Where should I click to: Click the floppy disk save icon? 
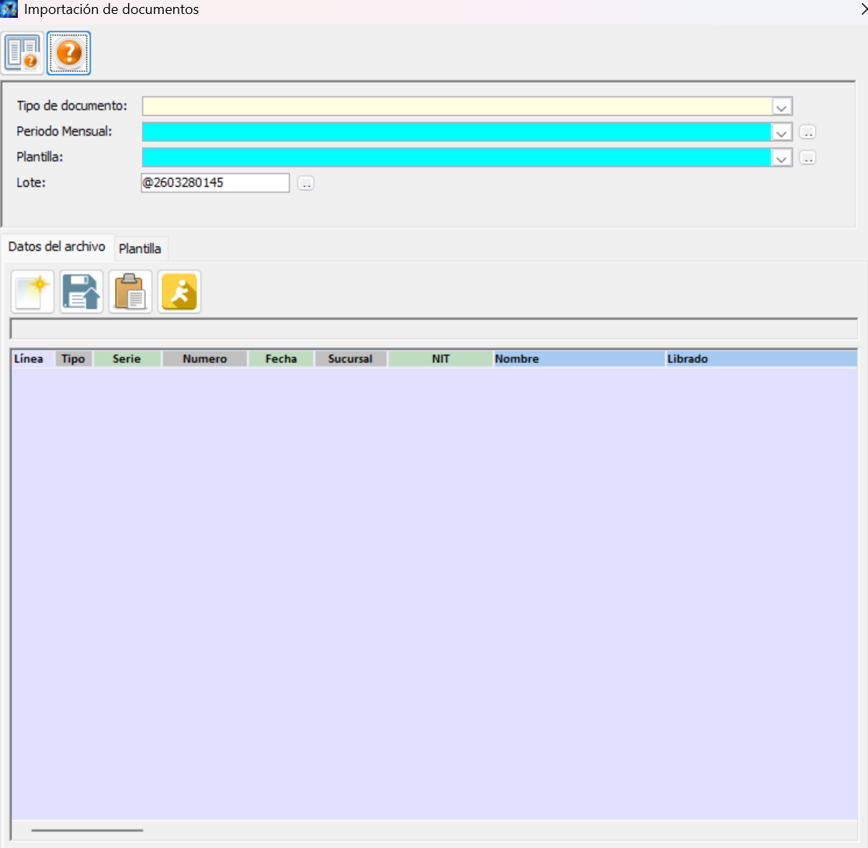82,292
